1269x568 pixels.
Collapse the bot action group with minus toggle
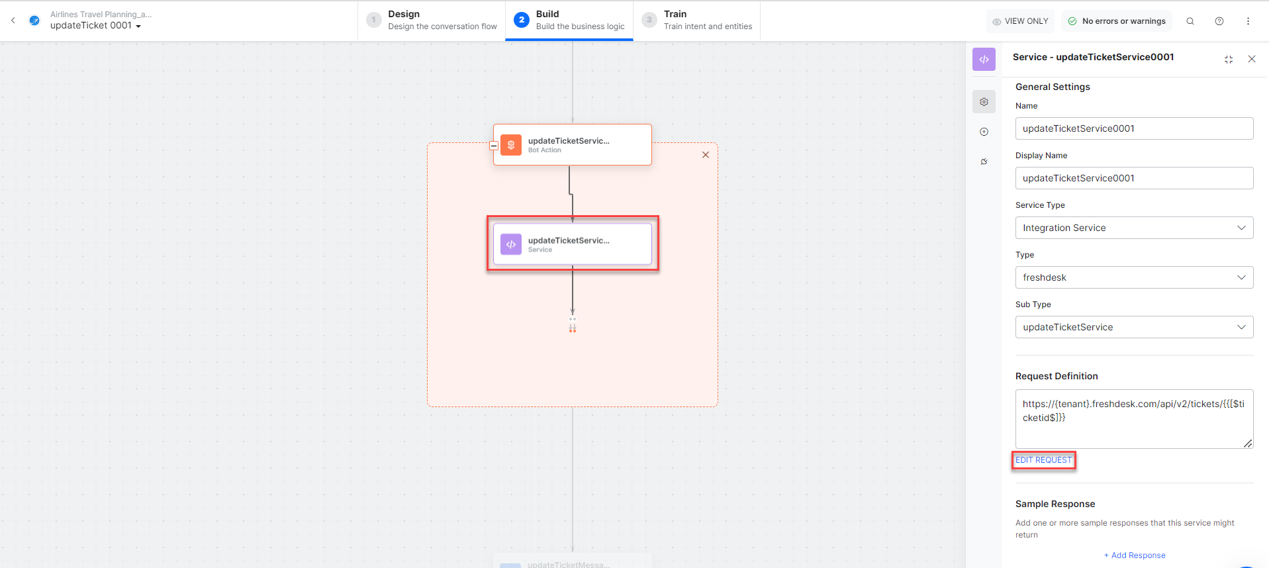pos(494,146)
